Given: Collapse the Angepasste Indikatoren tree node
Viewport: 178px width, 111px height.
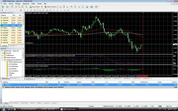Looking at the screenshot, I should click(x=2, y=60).
